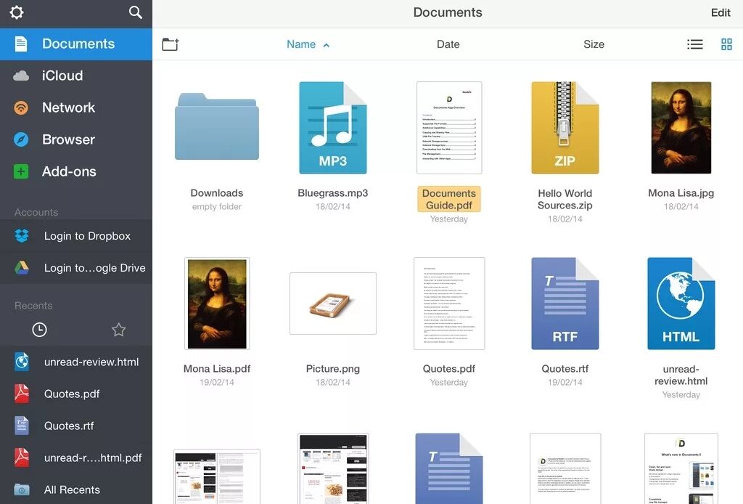Show starred favorites tab

[118, 330]
